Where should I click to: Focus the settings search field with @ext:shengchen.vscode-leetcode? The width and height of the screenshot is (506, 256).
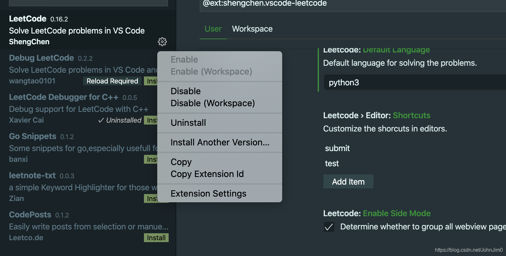pos(353,4)
